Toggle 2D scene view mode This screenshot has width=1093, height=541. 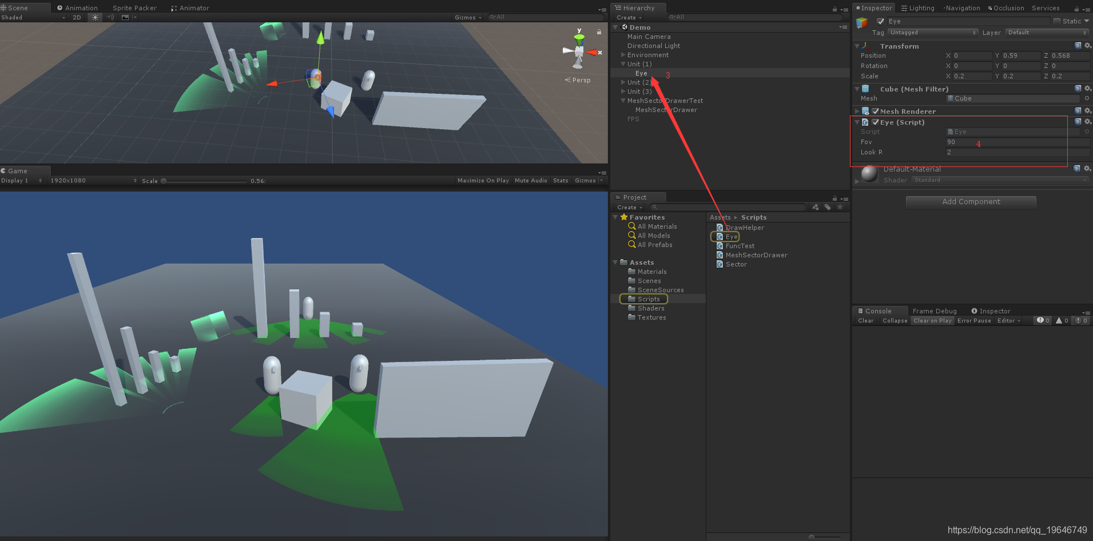(77, 17)
